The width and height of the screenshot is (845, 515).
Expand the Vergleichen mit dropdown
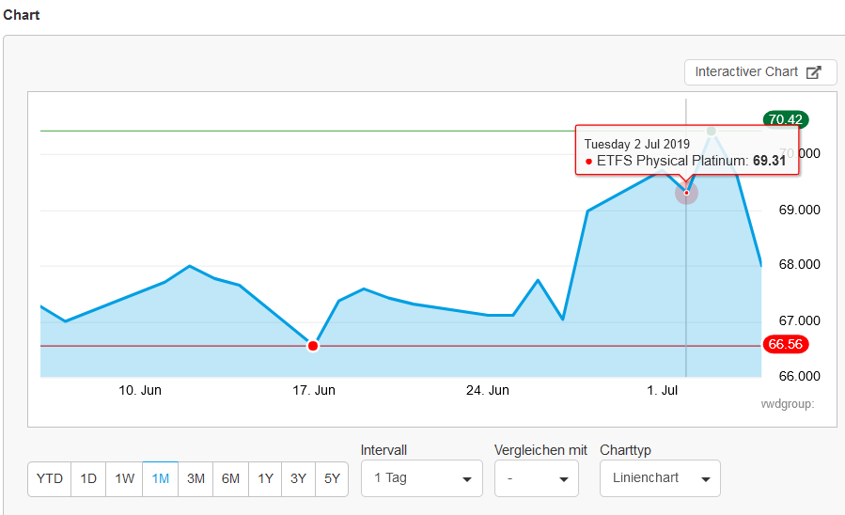[536, 478]
